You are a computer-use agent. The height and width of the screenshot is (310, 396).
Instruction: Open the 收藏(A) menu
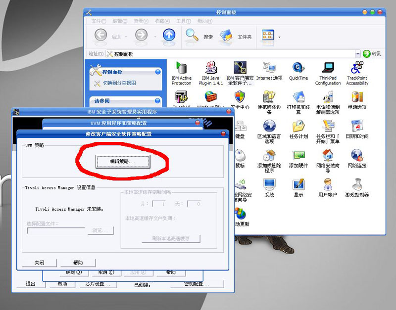point(162,21)
